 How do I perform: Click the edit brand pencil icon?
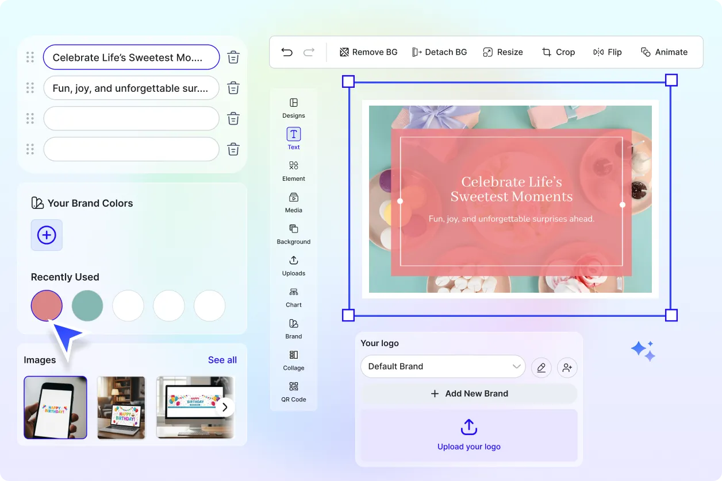click(541, 367)
